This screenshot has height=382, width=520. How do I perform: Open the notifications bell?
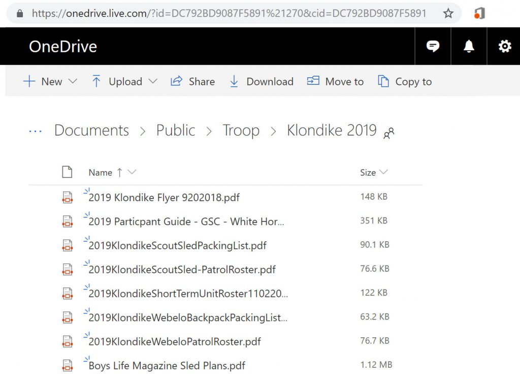(469, 46)
